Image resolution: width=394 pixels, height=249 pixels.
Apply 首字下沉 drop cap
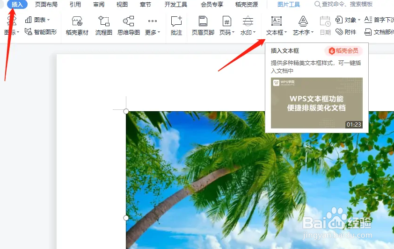379,20
